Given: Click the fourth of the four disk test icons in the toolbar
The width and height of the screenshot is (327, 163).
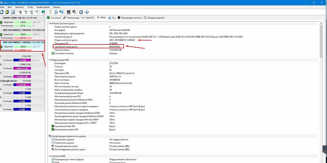Looking at the screenshot, I should tap(37, 12).
